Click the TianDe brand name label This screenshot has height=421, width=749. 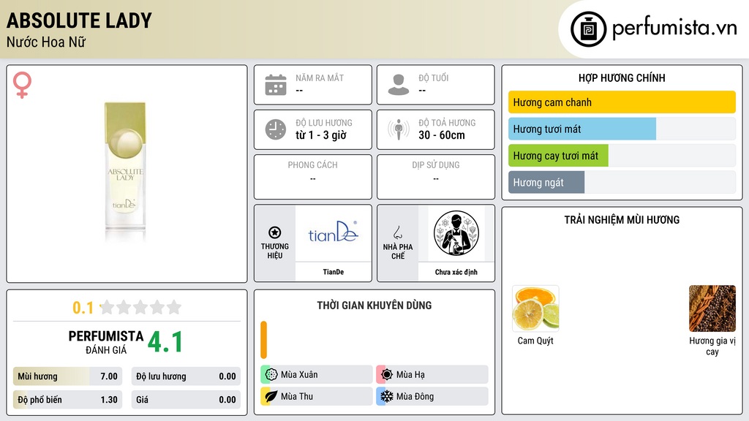point(333,272)
